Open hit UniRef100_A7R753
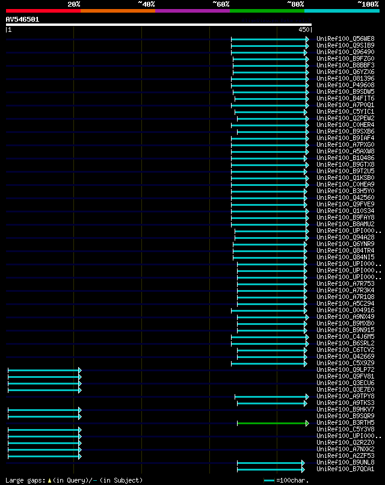Screen dimensions: 385x485 pos(345,283)
